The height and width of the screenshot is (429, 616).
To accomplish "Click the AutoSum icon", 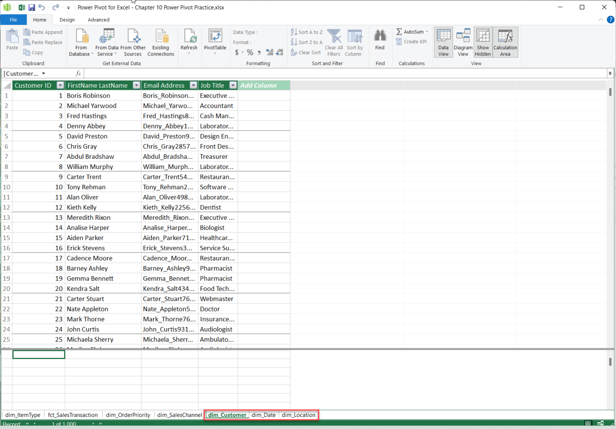I will coord(410,31).
